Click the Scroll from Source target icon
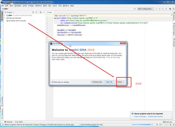The height and width of the screenshot is (127, 175). tap(33, 12)
